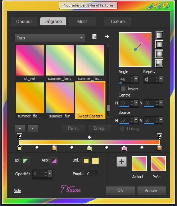Expand the Angle value dropdown
Viewport: 177px width, 206px height.
[x=136, y=79]
